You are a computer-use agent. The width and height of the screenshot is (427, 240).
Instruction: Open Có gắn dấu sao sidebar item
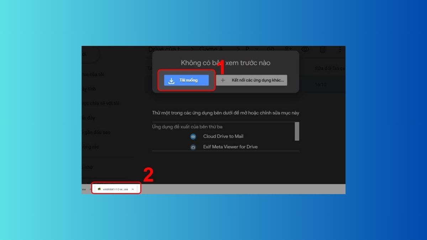click(96, 132)
